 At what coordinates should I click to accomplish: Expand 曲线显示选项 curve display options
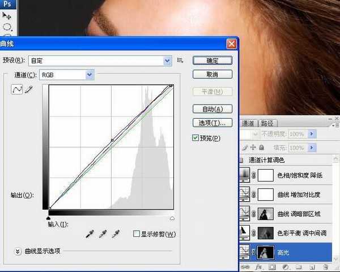(x=18, y=251)
